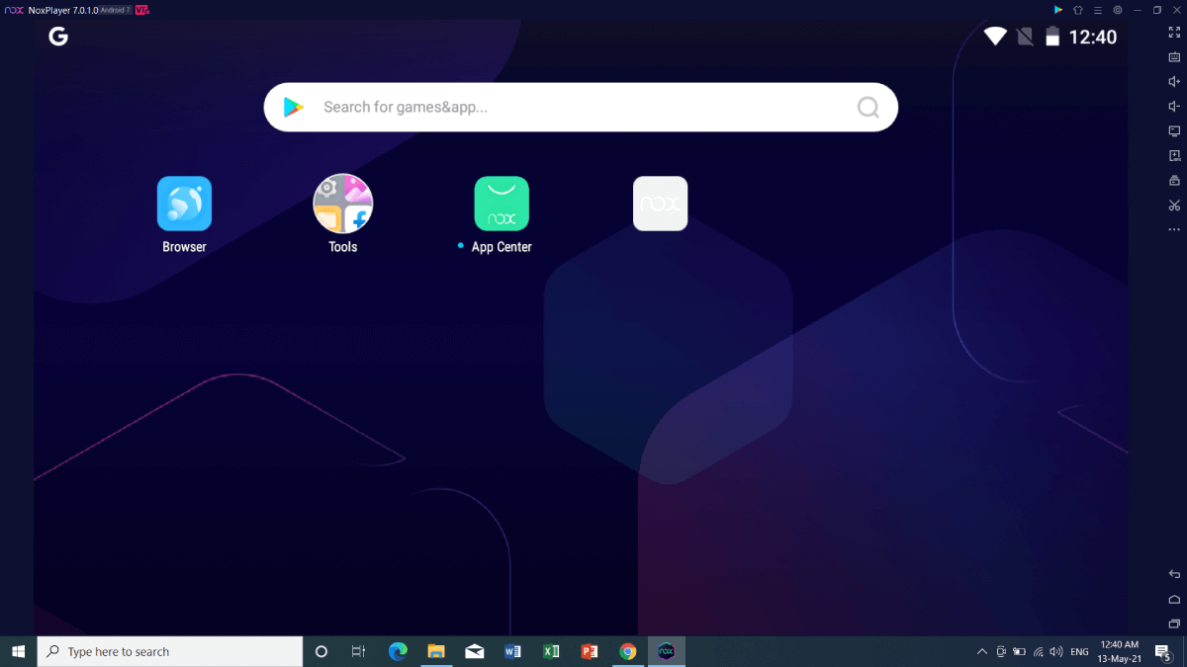
Task: Open Task View on the taskbar
Action: pos(358,651)
